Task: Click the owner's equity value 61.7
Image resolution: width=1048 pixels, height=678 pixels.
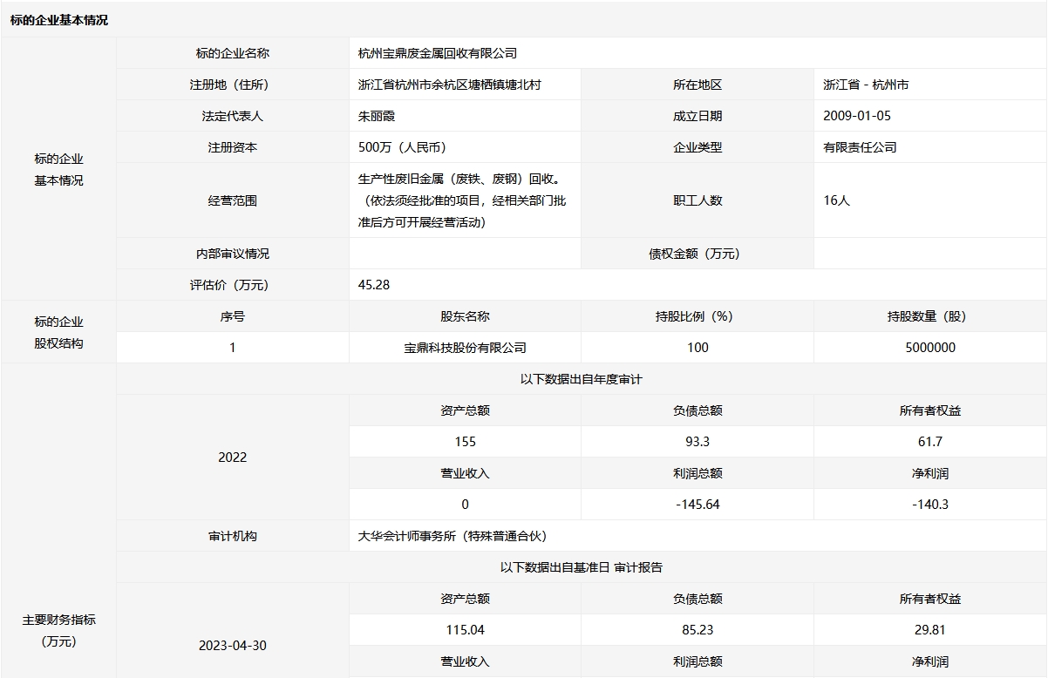Action: tap(930, 442)
